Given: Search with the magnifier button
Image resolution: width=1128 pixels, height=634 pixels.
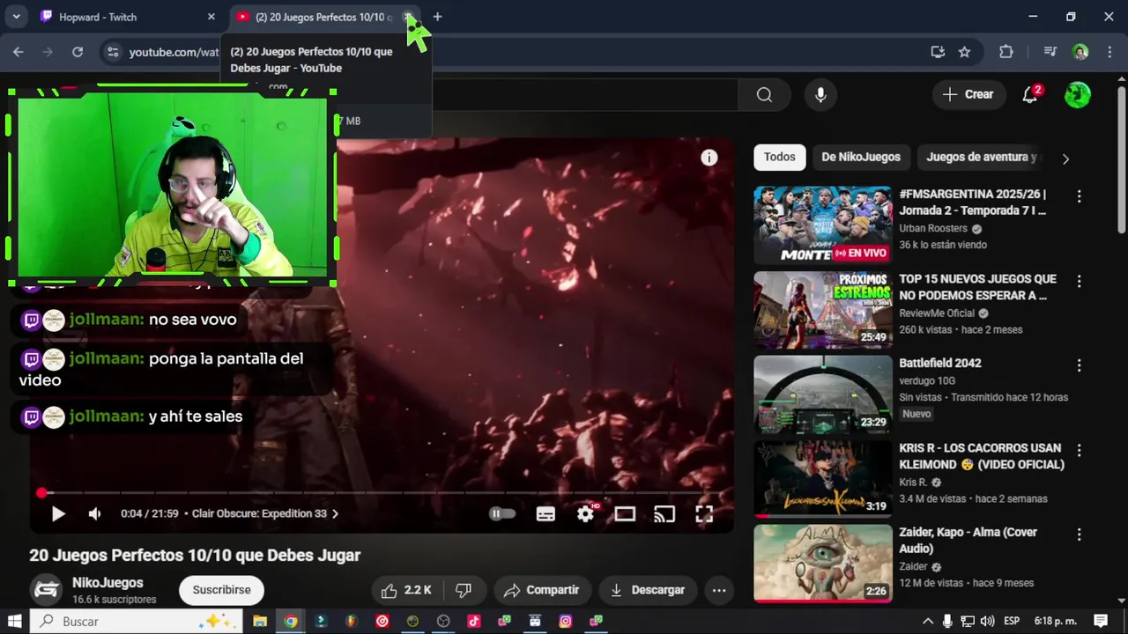Looking at the screenshot, I should 764,95.
